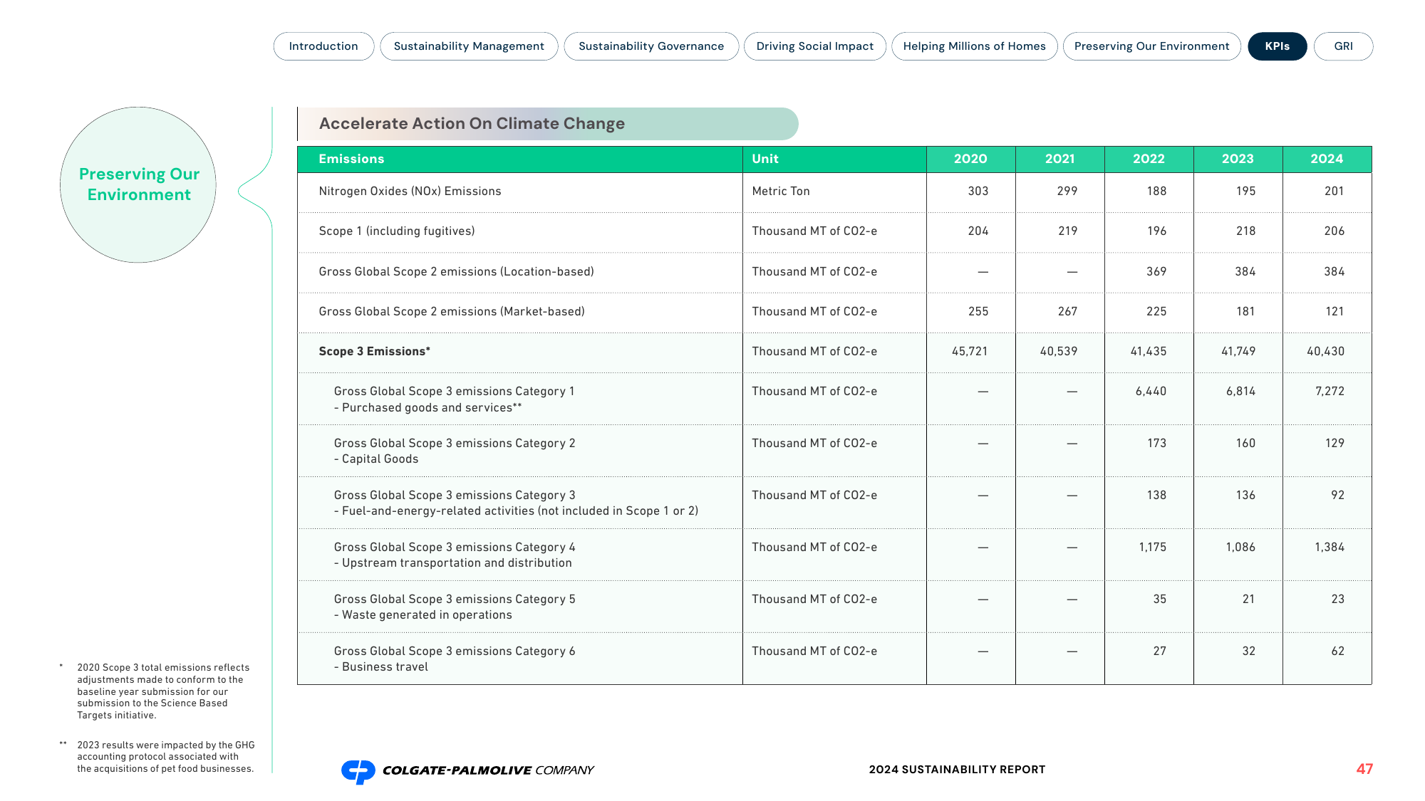Click the 1,384 value for Category 4
This screenshot has height=801, width=1425.
1330,548
